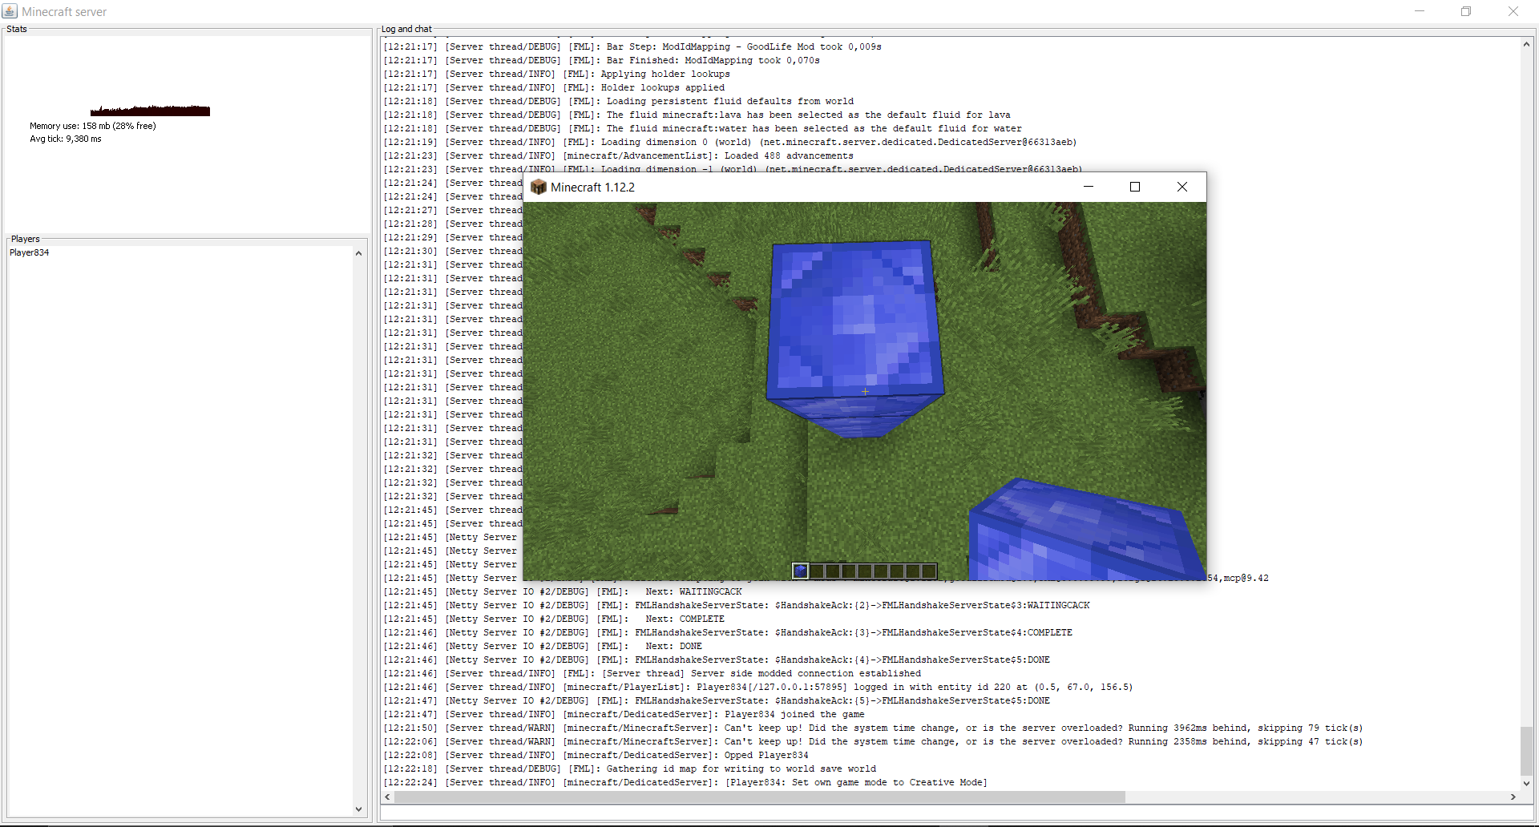Close the Minecraft 1.12.2 game window

click(1182, 187)
